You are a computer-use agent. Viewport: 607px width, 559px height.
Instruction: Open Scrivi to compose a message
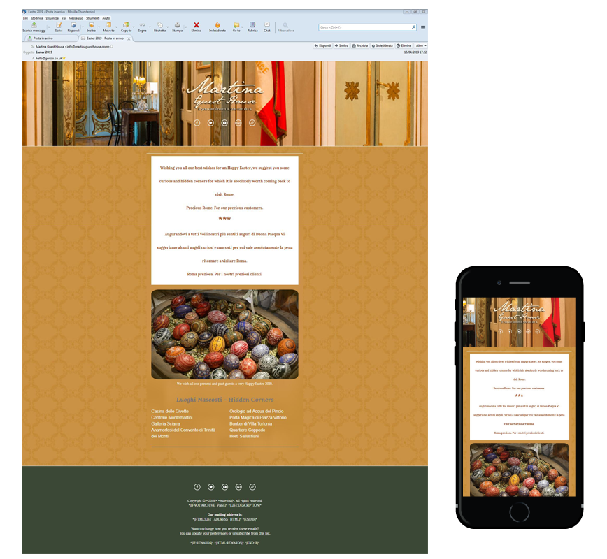(59, 26)
